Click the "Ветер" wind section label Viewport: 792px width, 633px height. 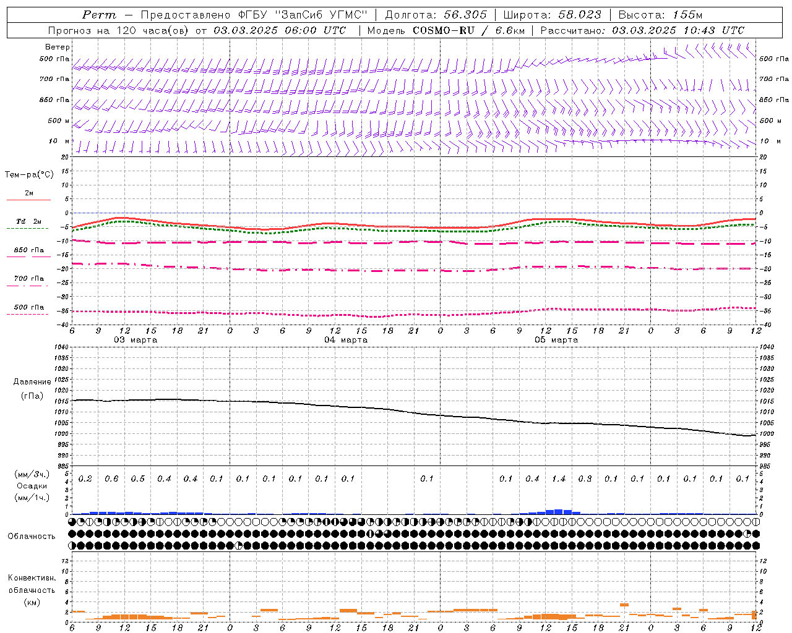(58, 47)
